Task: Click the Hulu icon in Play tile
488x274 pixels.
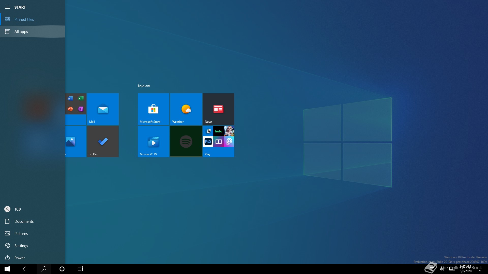Action: [219, 131]
